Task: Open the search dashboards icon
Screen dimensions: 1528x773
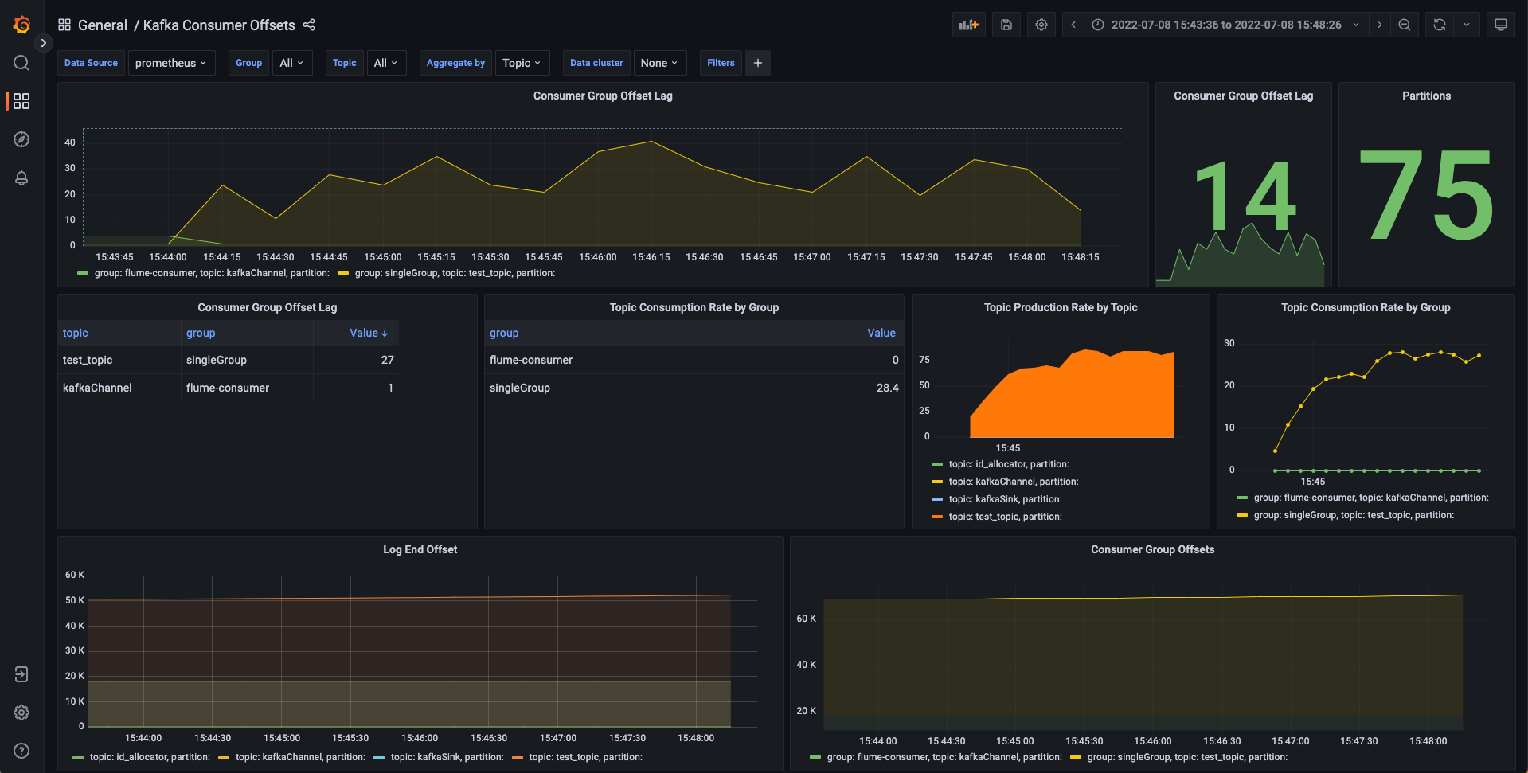Action: point(21,63)
